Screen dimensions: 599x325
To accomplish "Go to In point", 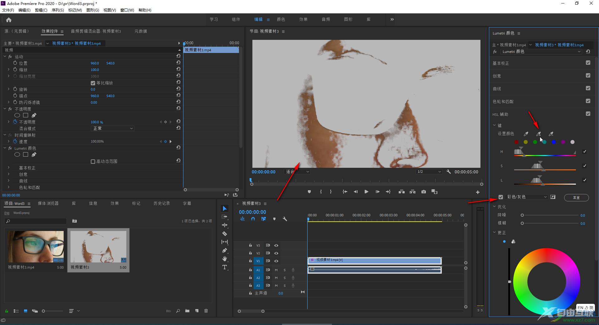I will pyautogui.click(x=345, y=192).
